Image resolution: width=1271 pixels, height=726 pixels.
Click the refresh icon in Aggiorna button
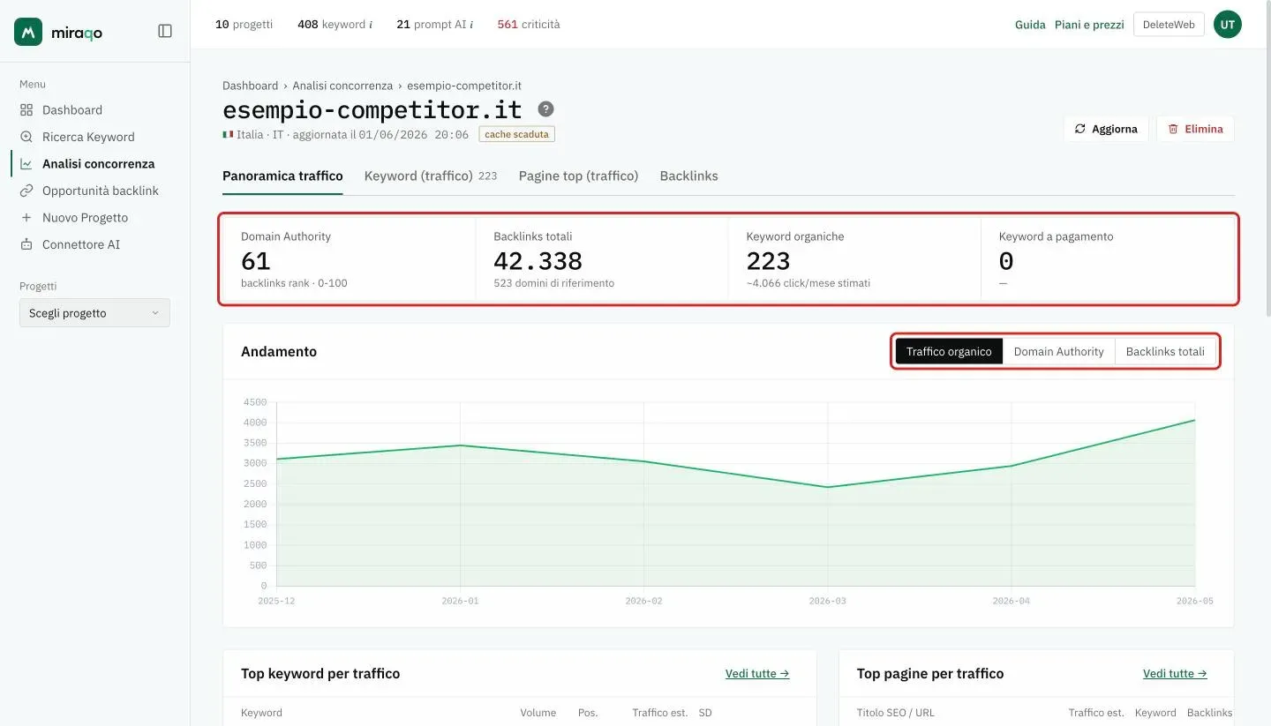(x=1079, y=129)
